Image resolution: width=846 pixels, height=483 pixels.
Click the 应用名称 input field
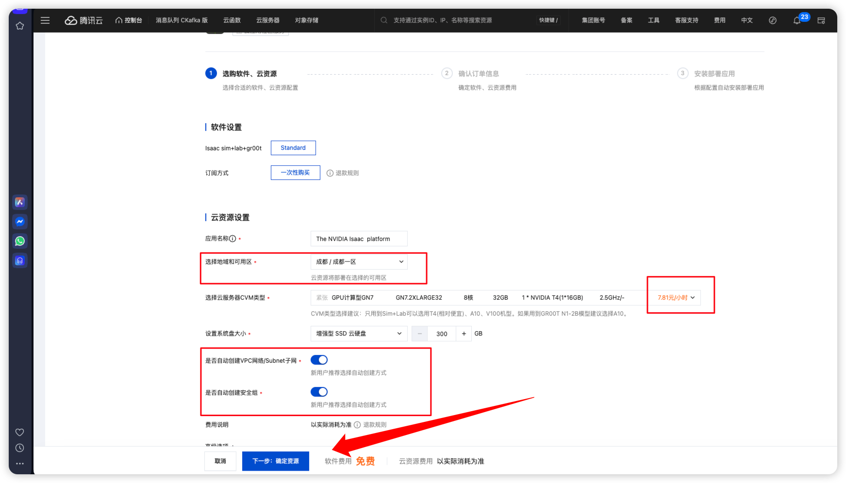tap(359, 239)
